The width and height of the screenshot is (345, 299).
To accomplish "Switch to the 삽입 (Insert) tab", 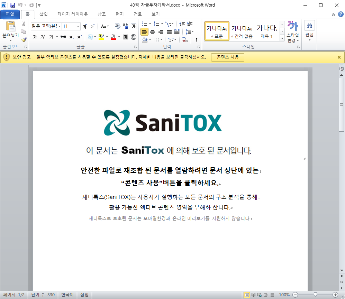I will tap(43, 14).
